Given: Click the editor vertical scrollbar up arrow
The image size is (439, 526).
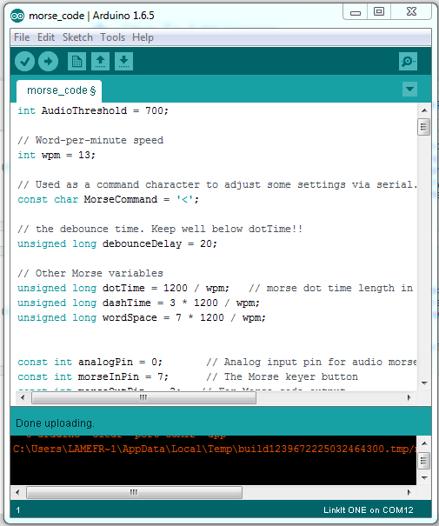Looking at the screenshot, I should pos(424,110).
